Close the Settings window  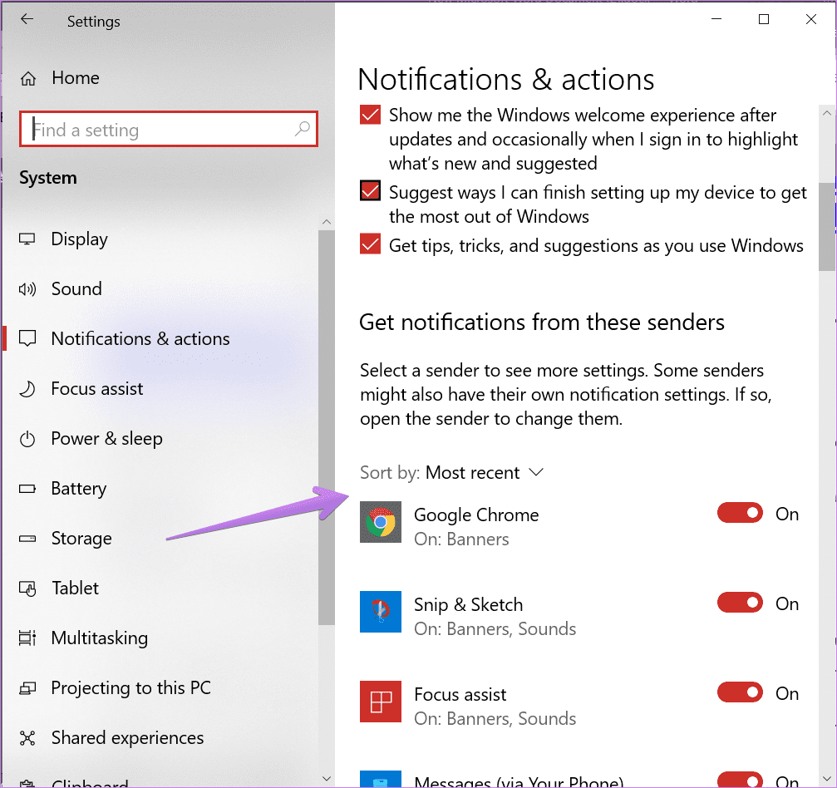[x=811, y=19]
